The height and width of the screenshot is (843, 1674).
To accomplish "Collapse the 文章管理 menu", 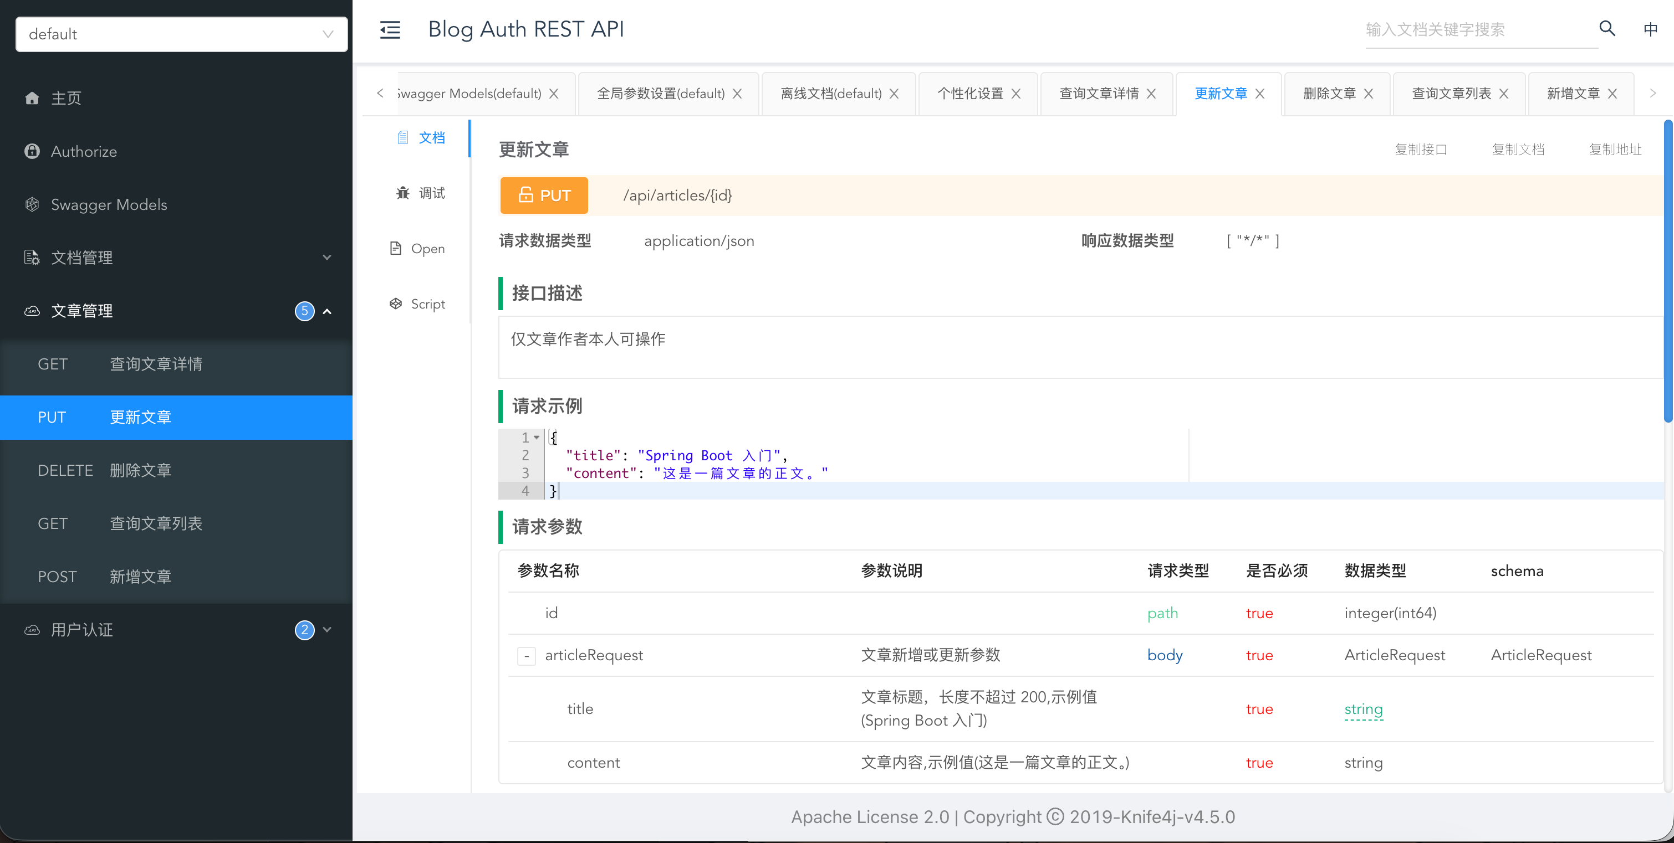I will pyautogui.click(x=327, y=312).
